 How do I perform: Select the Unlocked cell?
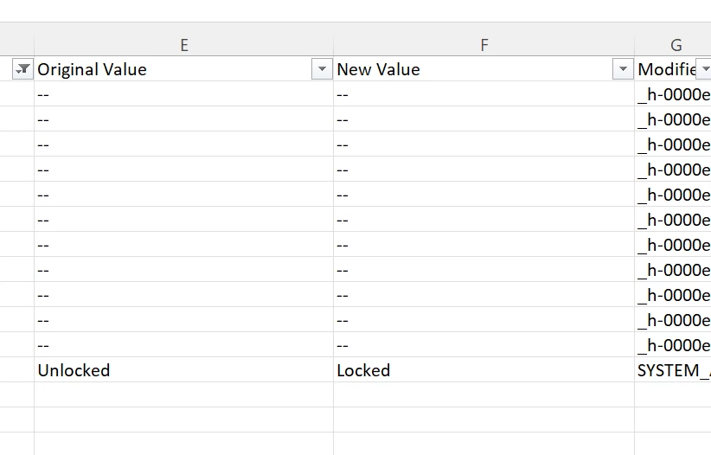click(183, 370)
